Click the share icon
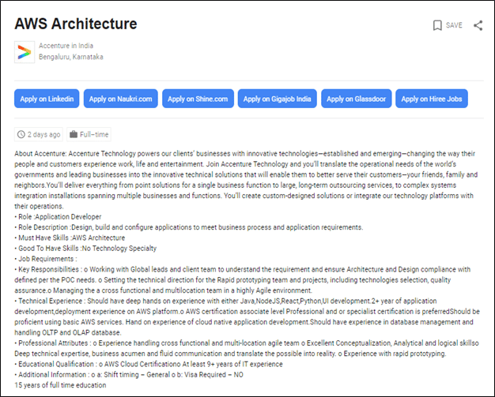Screen dimensions: 495x397 coord(478,25)
